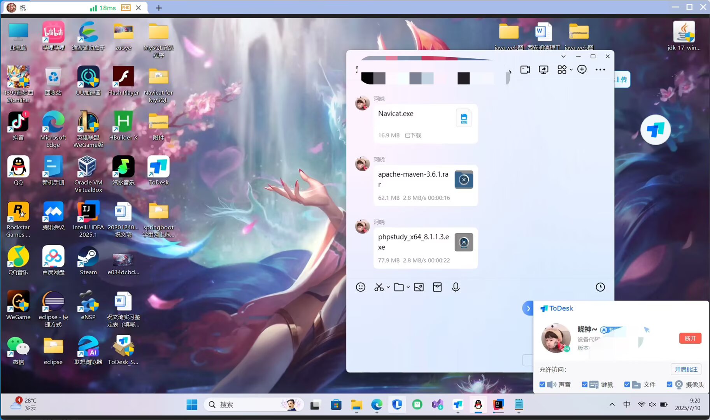
Task: Click the Navicat.exe file icon
Action: click(464, 118)
